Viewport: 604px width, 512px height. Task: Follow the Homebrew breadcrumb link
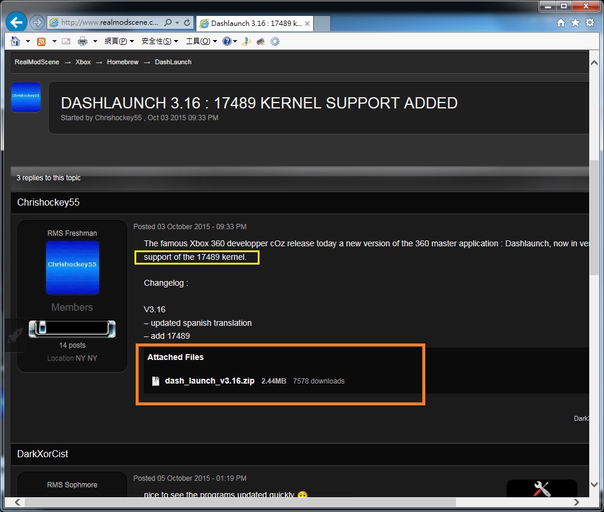pos(123,62)
